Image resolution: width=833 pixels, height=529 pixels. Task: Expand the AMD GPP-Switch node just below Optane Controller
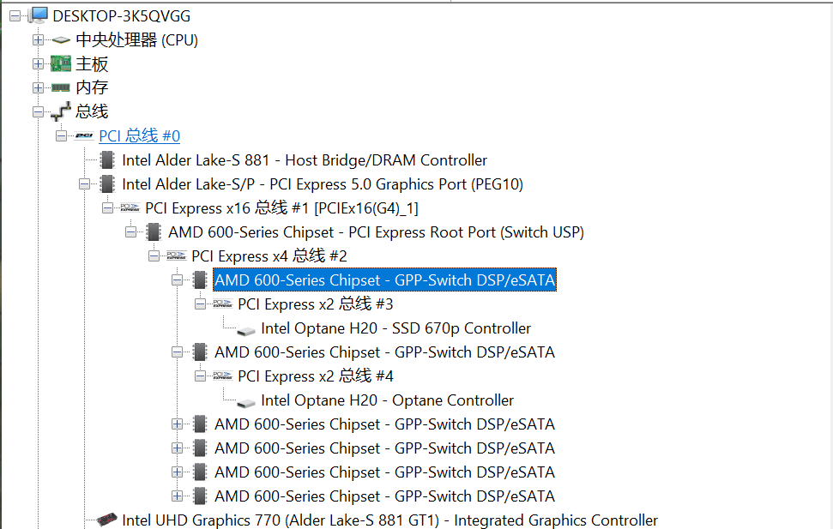tap(178, 424)
